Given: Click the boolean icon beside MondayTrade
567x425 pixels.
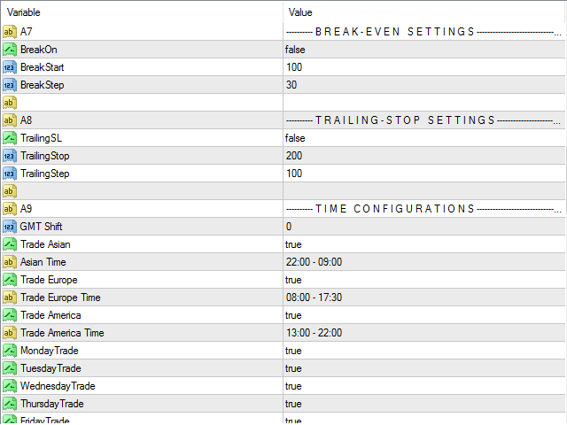Looking at the screenshot, I should 10,351.
